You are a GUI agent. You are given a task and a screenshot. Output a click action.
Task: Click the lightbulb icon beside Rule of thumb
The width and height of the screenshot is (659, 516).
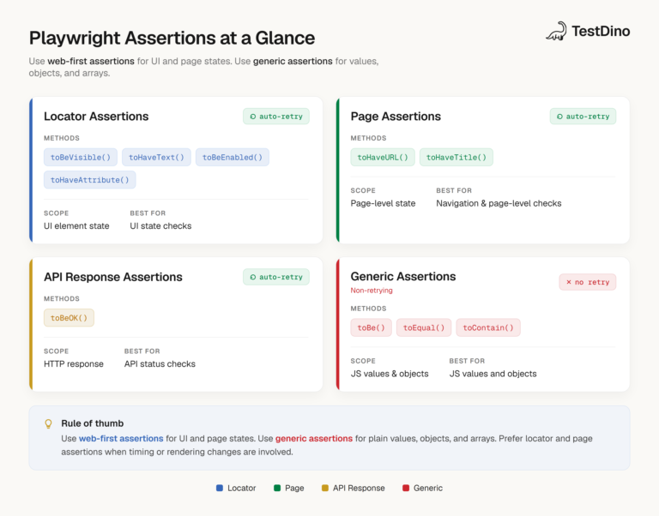(x=48, y=423)
